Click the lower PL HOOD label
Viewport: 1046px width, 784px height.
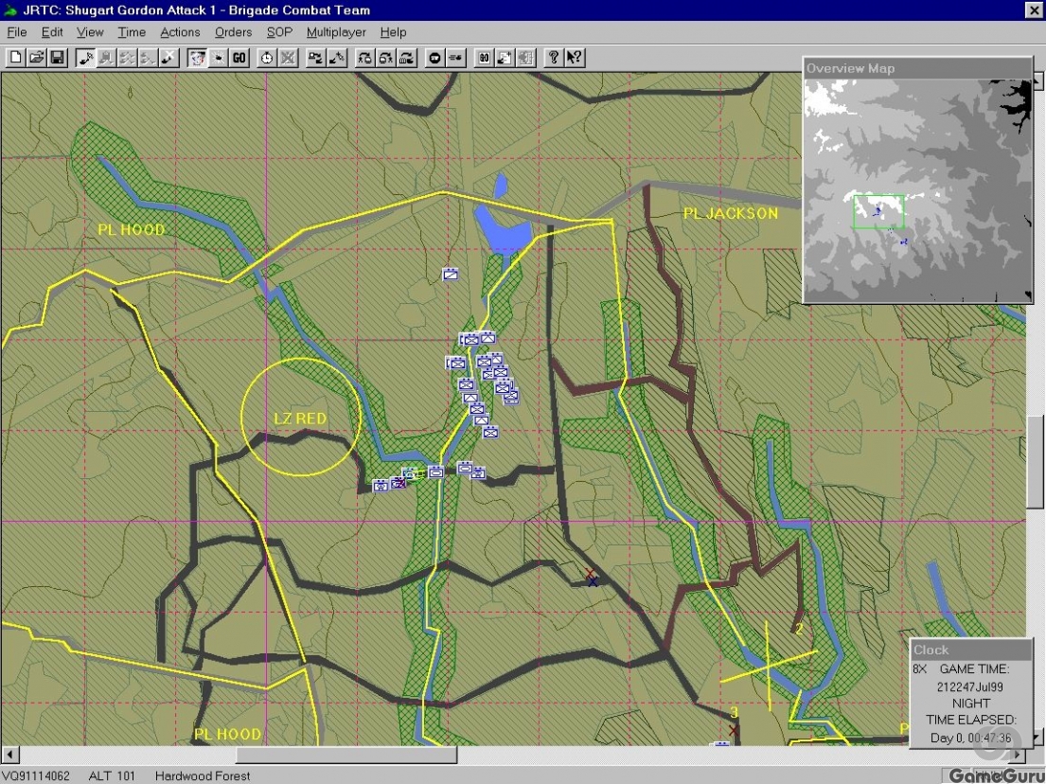pyautogui.click(x=227, y=734)
